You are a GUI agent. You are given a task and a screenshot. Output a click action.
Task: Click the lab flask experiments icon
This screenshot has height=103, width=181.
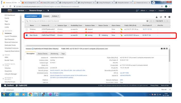pyautogui.click(x=157, y=17)
